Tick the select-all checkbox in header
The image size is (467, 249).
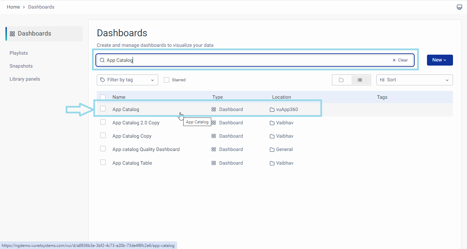click(x=103, y=97)
